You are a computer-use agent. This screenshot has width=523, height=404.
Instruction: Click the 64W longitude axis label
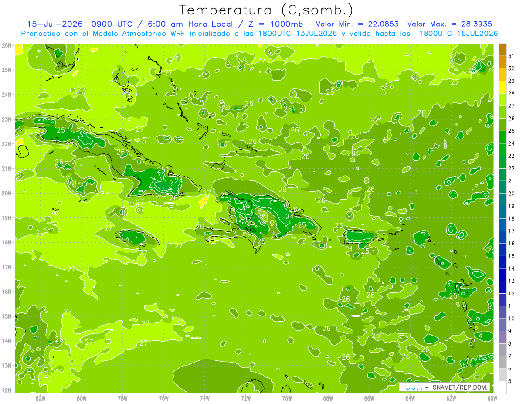[410, 398]
